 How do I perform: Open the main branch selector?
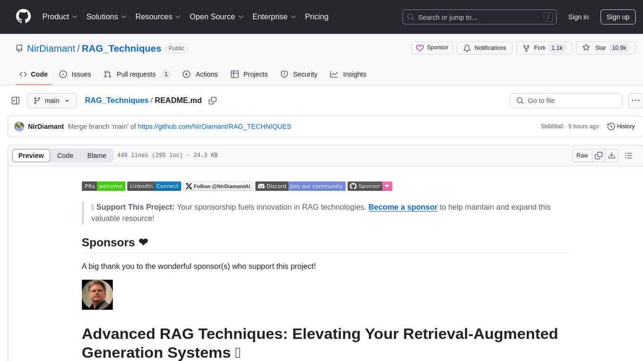pyautogui.click(x=52, y=101)
